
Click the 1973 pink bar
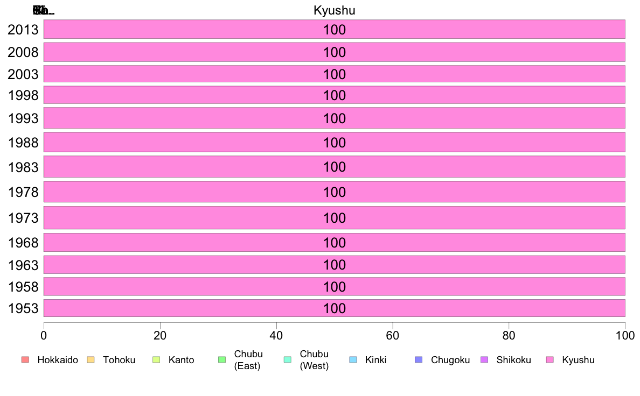pos(335,218)
